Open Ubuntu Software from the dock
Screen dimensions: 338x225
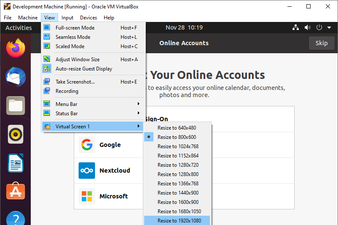16,191
